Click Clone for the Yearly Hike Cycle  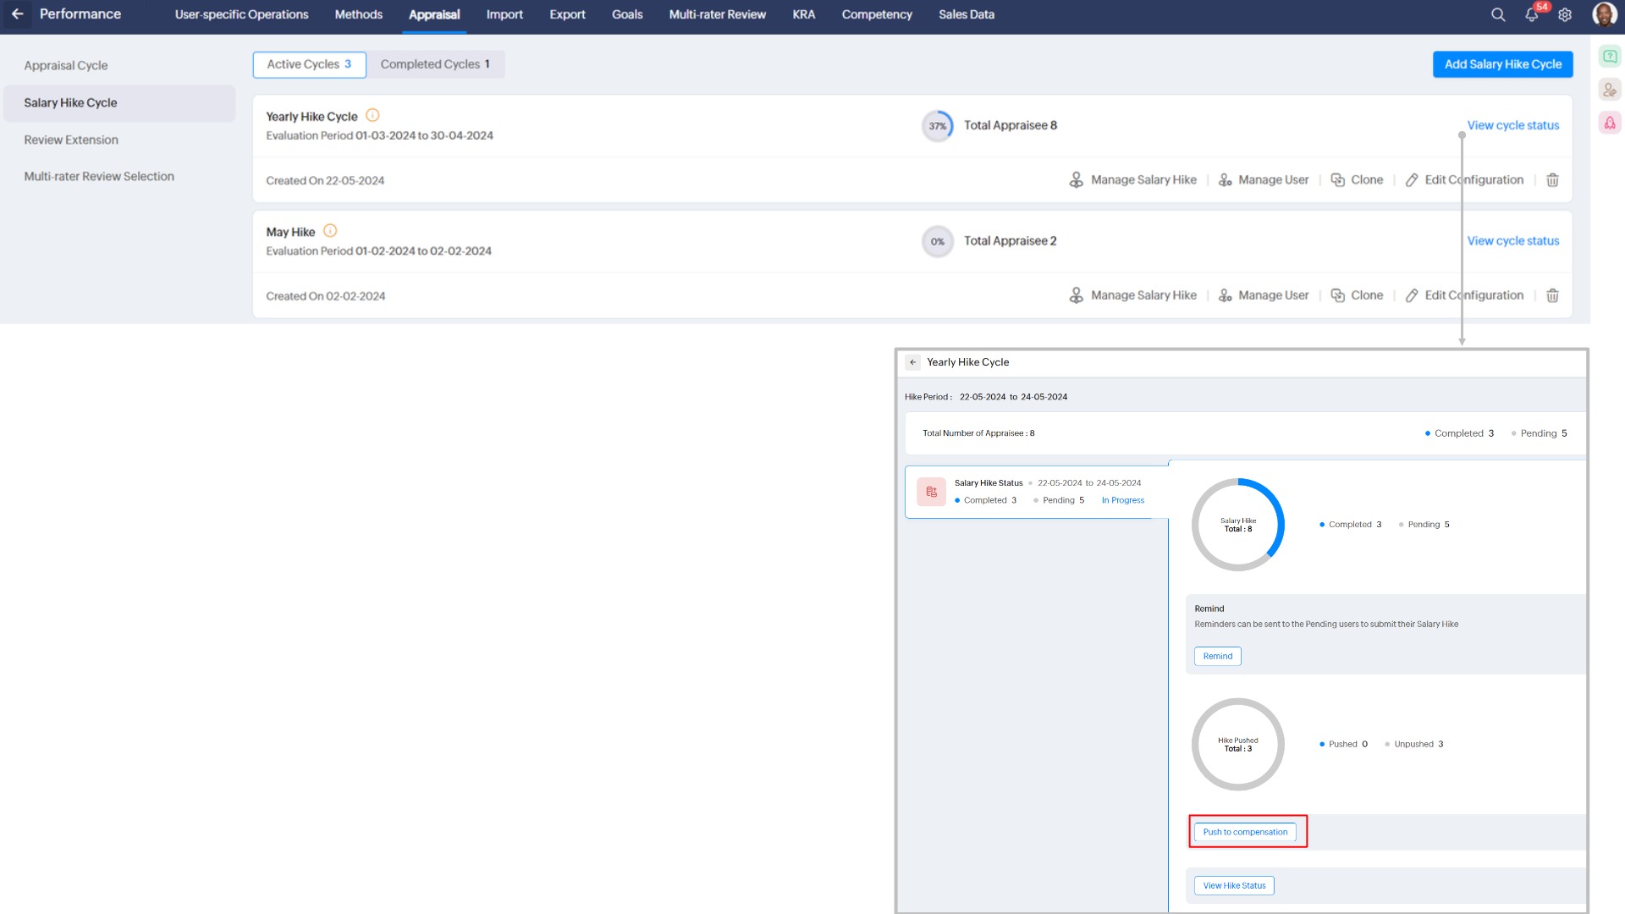(1357, 180)
